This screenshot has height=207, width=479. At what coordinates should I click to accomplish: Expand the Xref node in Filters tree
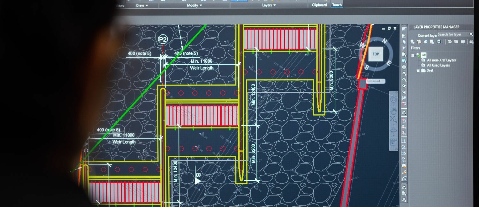click(x=418, y=70)
